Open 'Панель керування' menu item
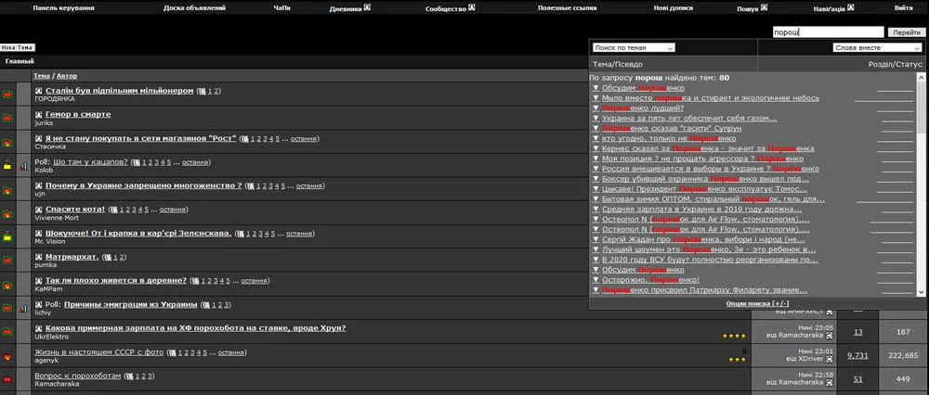 click(63, 7)
